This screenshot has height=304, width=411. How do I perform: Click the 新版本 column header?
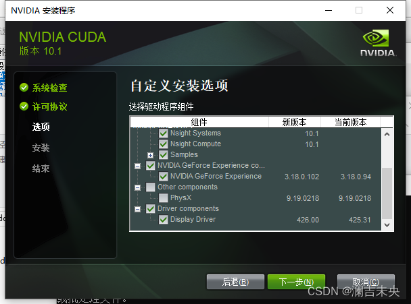click(x=294, y=122)
